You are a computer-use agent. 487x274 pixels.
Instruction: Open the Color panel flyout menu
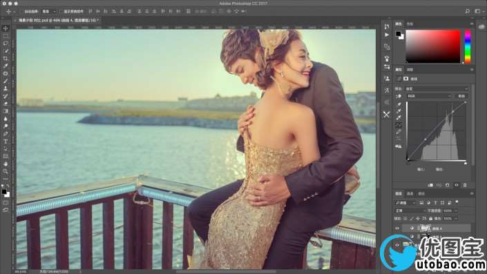click(x=472, y=24)
